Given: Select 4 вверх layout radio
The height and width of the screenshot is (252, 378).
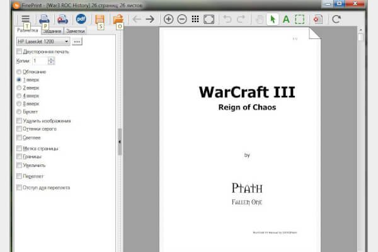Looking at the screenshot, I should (x=19, y=96).
